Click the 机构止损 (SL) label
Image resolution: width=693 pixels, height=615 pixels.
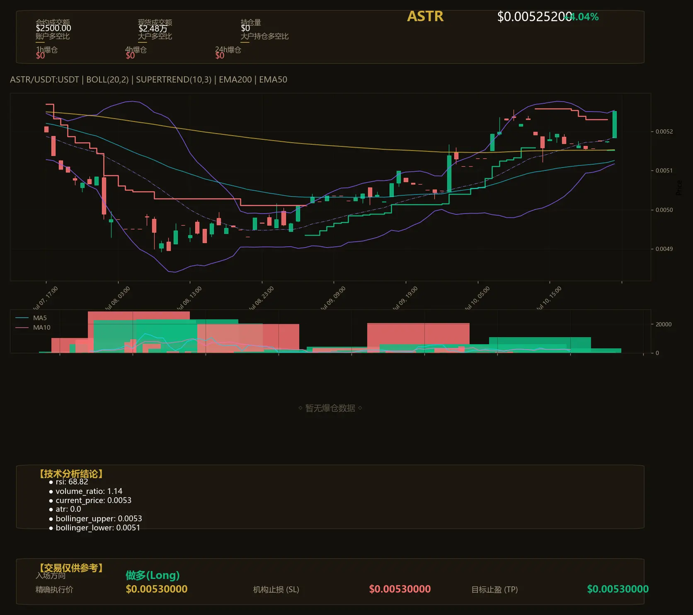point(276,590)
